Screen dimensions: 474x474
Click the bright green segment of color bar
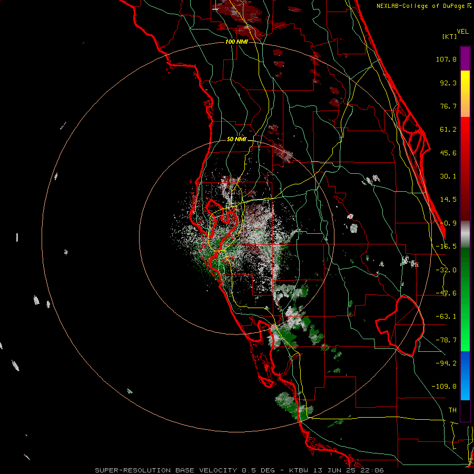(x=465, y=299)
